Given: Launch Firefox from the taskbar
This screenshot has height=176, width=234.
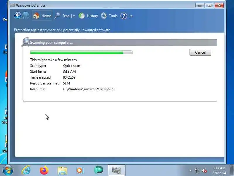Looking at the screenshot, I should click(44, 170).
